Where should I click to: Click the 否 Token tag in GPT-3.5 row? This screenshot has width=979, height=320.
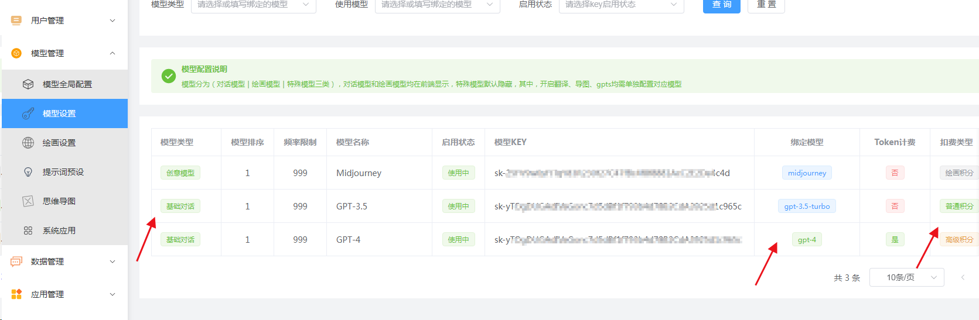pyautogui.click(x=895, y=207)
